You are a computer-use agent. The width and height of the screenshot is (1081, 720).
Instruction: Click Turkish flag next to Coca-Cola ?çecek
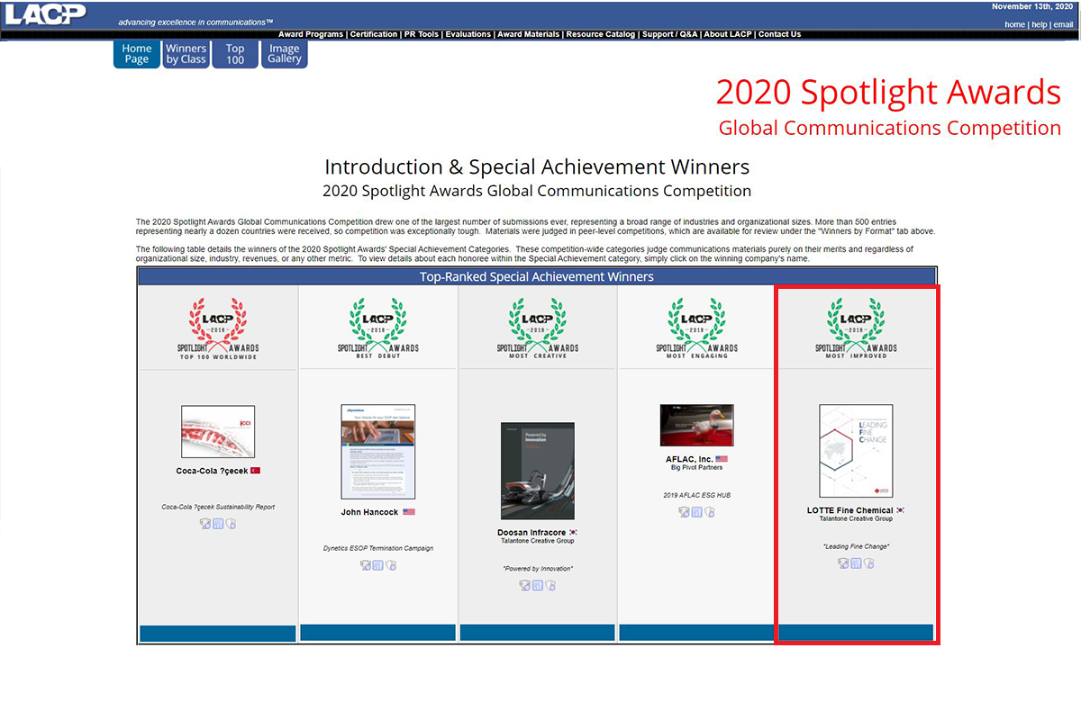(x=255, y=471)
